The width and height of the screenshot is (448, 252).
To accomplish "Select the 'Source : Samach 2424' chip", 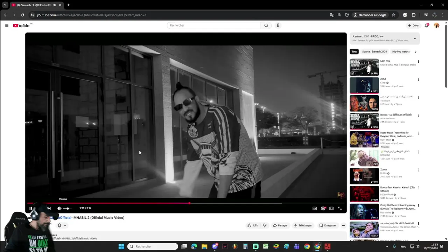I will [374, 51].
